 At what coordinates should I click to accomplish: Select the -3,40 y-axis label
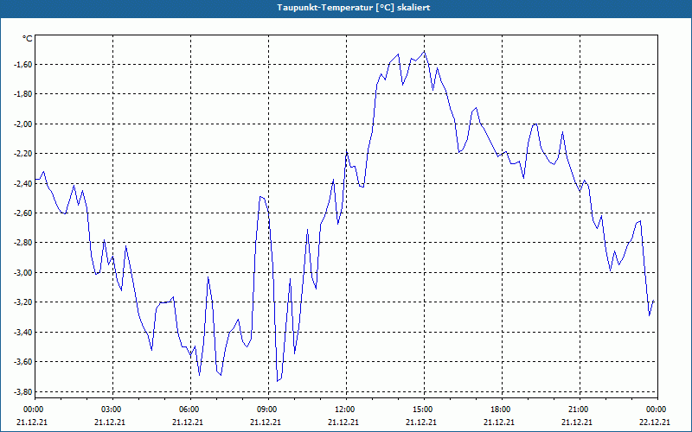[23, 332]
